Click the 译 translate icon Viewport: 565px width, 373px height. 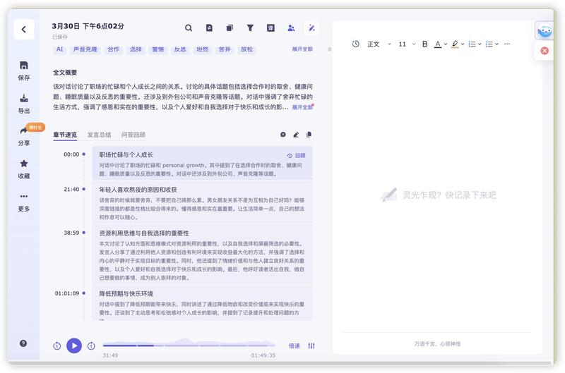coord(270,28)
